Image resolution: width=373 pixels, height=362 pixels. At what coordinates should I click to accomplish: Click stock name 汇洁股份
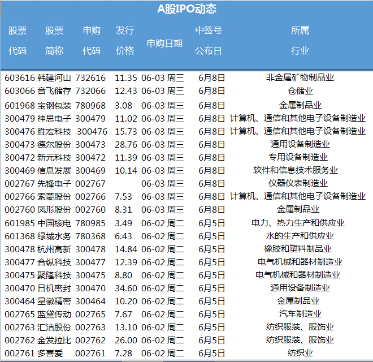click(x=54, y=327)
